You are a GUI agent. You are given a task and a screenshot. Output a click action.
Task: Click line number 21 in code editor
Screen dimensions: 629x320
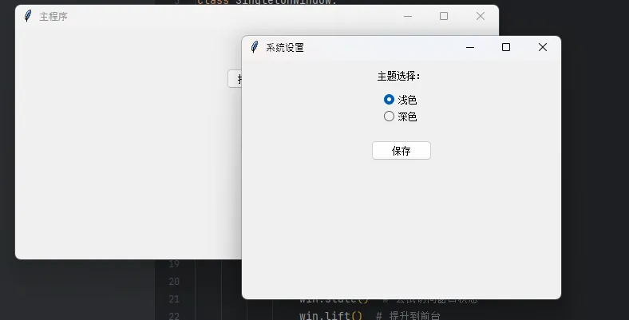[174, 298]
